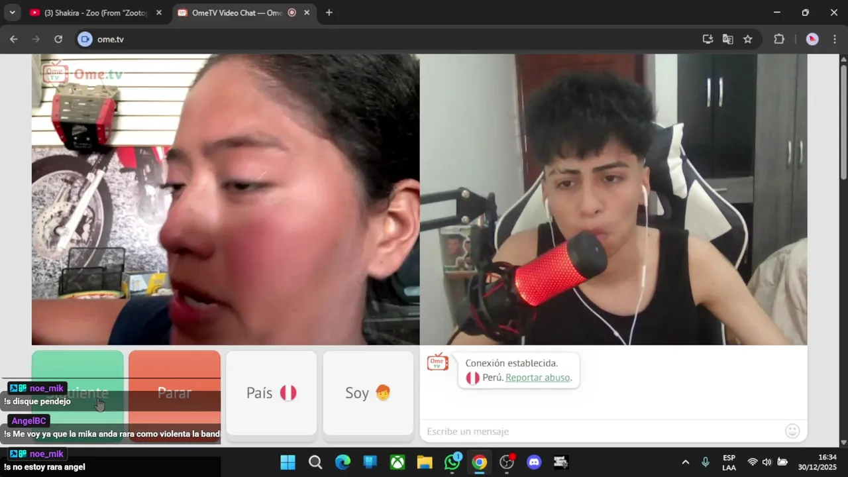Image resolution: width=848 pixels, height=477 pixels.
Task: Launch Microsoft Edge from the taskbar
Action: 343,462
